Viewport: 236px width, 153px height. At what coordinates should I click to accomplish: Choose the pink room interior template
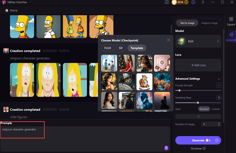162,63
